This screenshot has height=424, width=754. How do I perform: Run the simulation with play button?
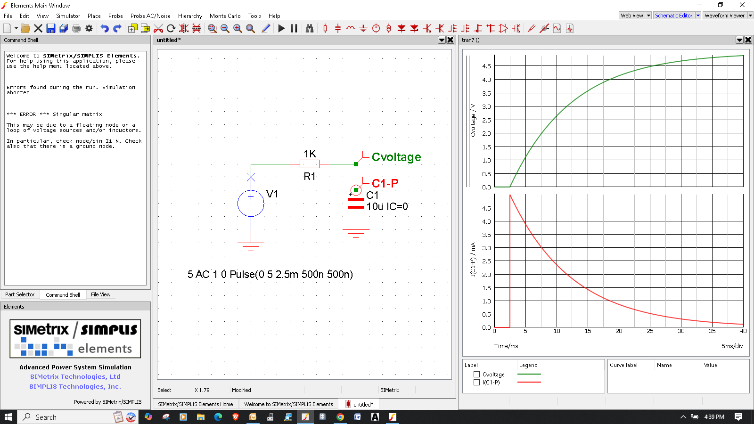[x=281, y=28]
